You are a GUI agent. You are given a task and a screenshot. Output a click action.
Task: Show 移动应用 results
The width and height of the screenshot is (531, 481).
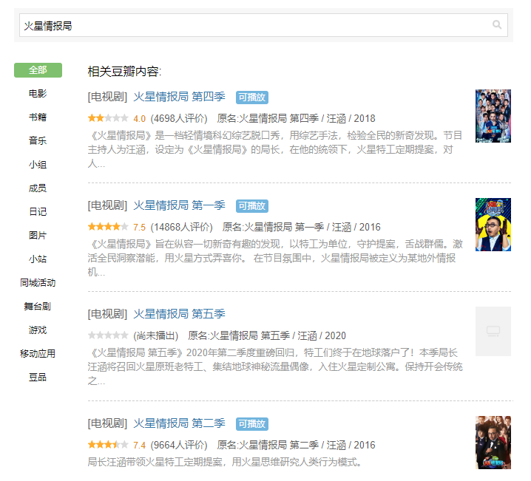point(38,354)
